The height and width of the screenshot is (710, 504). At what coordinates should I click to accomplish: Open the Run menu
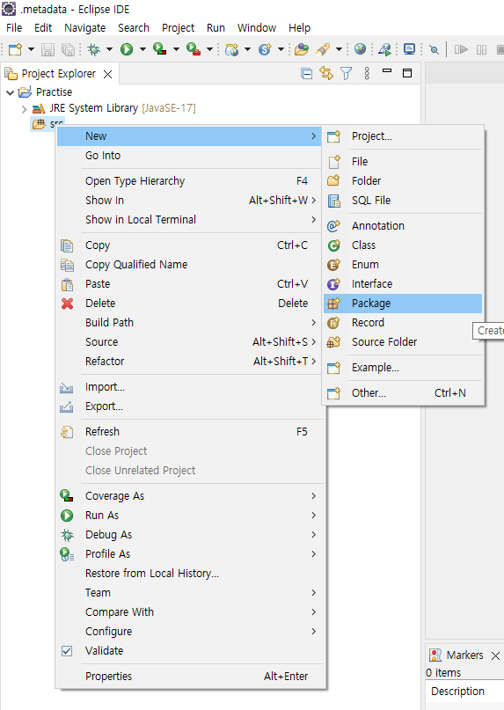215,27
